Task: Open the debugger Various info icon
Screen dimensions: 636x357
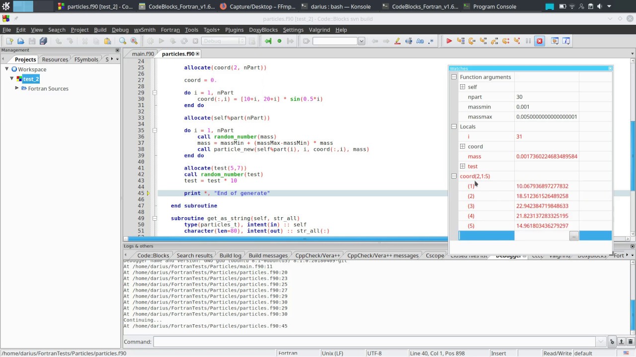Action: point(566,41)
